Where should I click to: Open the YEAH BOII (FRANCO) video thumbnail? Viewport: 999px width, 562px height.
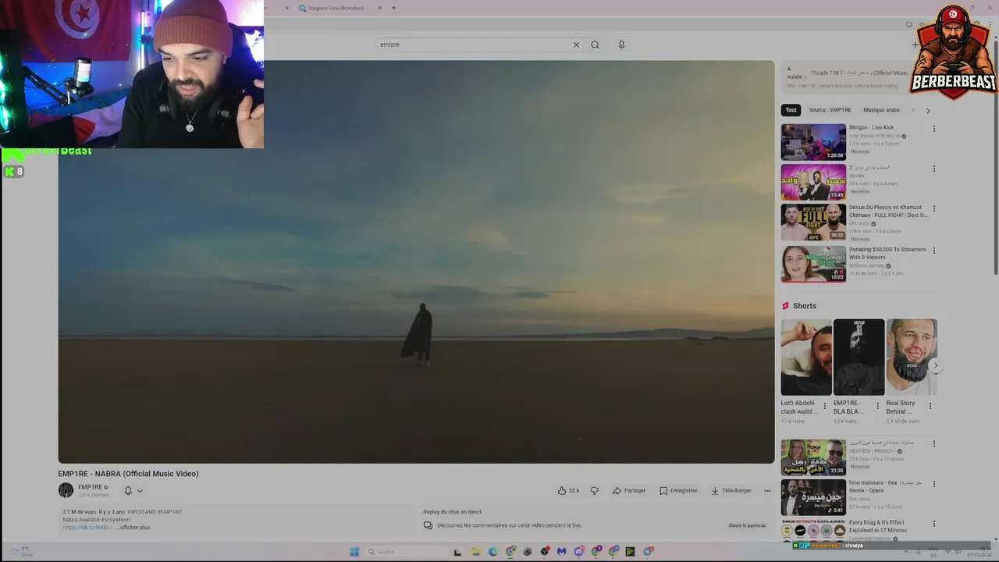(x=813, y=457)
